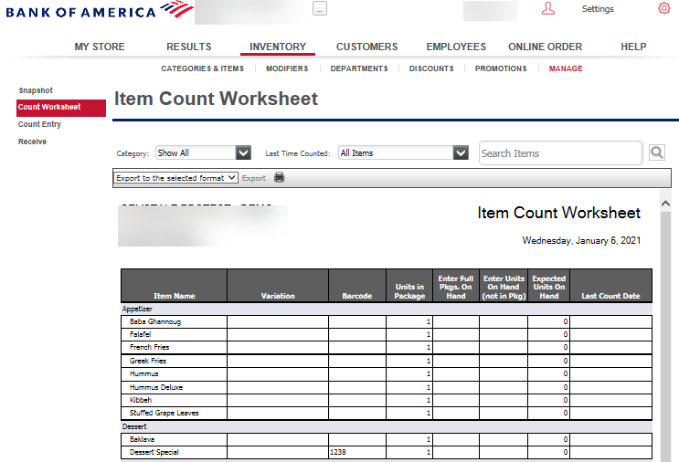The height and width of the screenshot is (462, 679).
Task: Click the Count Entry sidebar link
Action: coord(39,124)
